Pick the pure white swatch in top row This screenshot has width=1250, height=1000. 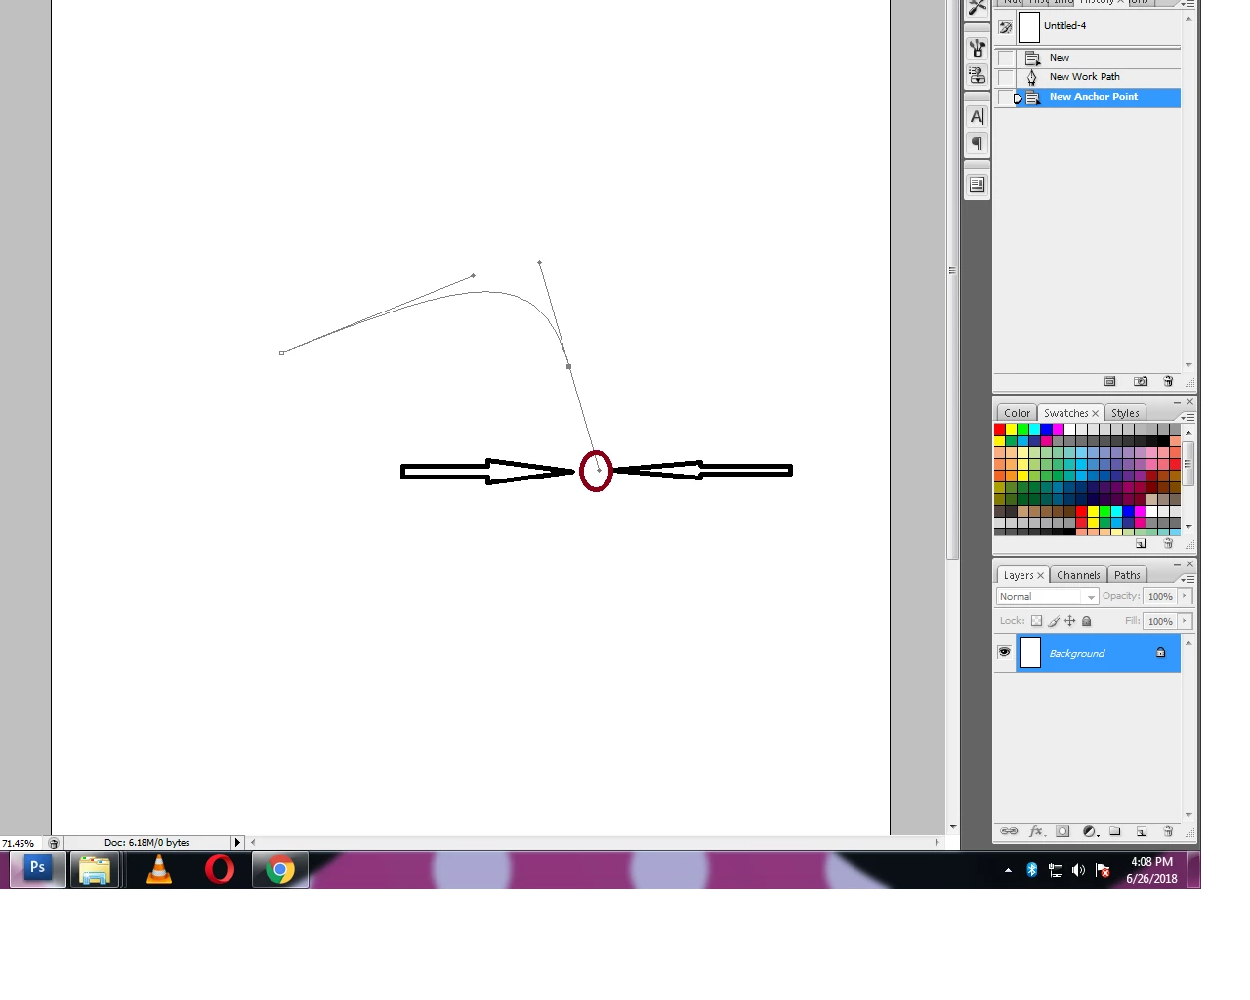[x=1070, y=429]
